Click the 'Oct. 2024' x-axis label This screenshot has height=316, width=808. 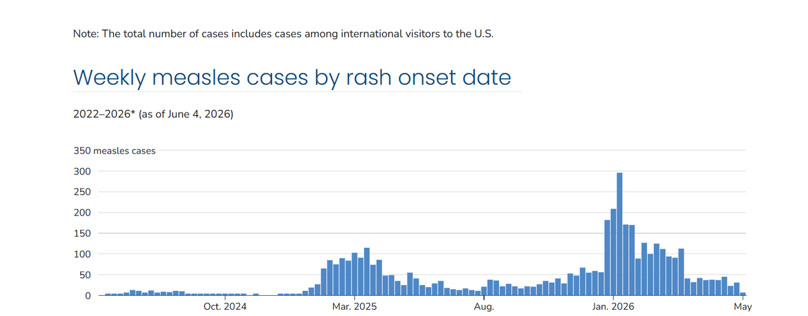point(225,307)
